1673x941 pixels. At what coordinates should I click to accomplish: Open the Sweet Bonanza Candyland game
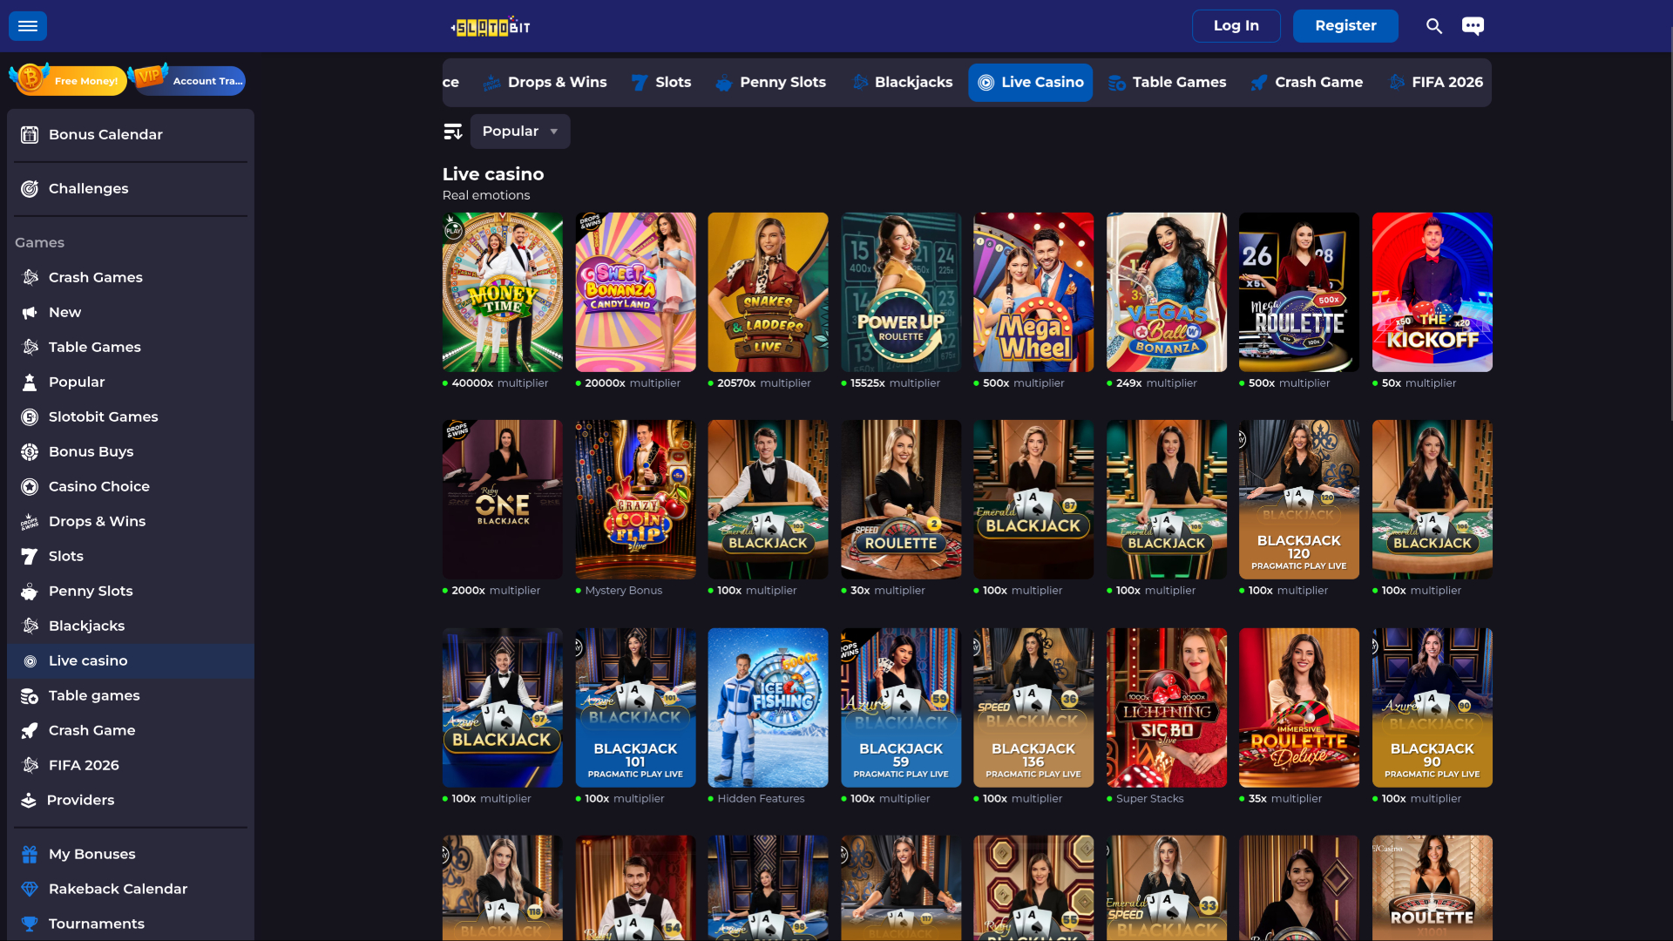coord(635,292)
